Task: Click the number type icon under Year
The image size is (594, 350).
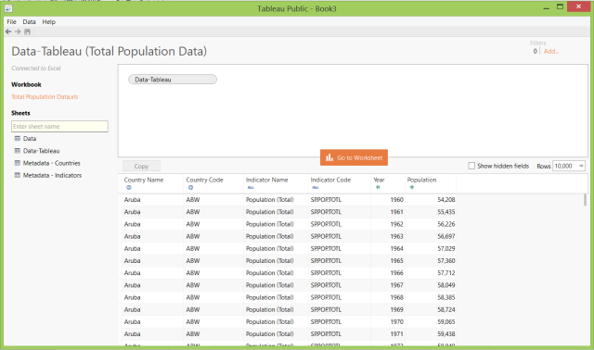Action: [378, 187]
